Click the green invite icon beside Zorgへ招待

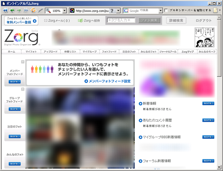coord(80,21)
